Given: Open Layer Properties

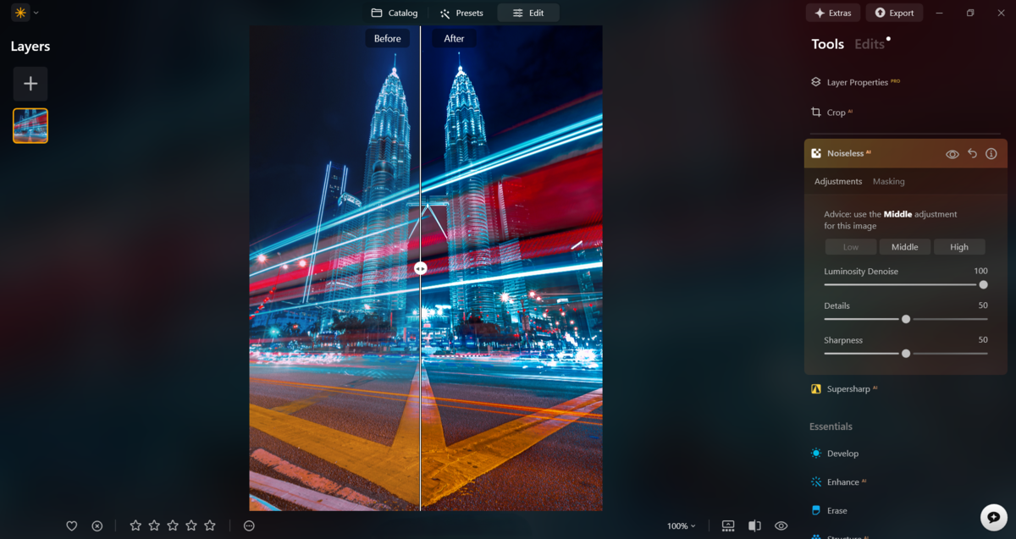Looking at the screenshot, I should (853, 81).
